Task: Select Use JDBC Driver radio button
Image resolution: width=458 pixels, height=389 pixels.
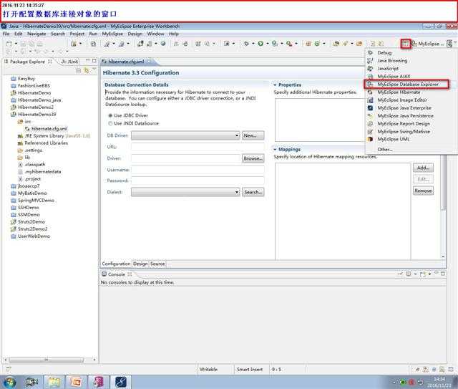Action: point(110,115)
